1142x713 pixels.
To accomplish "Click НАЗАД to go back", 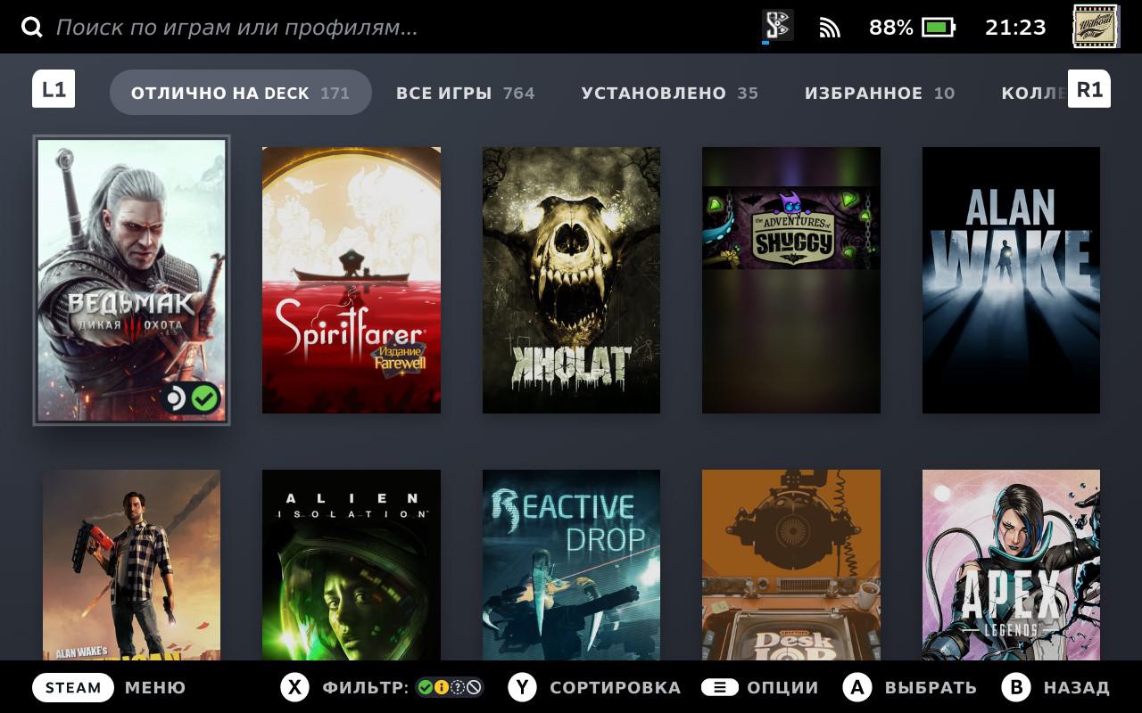I will [1077, 687].
